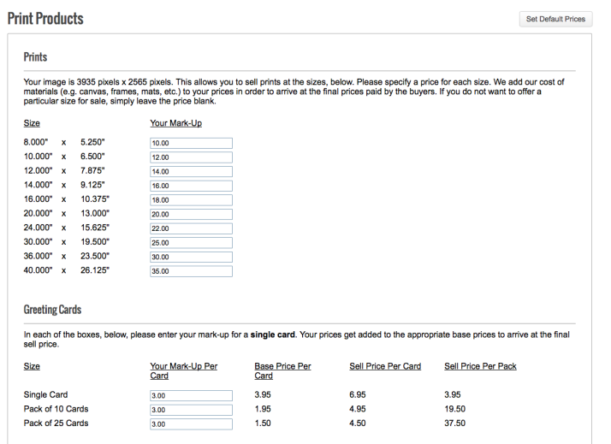Edit mark-up field for 40.000" x 26.125" print

click(191, 271)
